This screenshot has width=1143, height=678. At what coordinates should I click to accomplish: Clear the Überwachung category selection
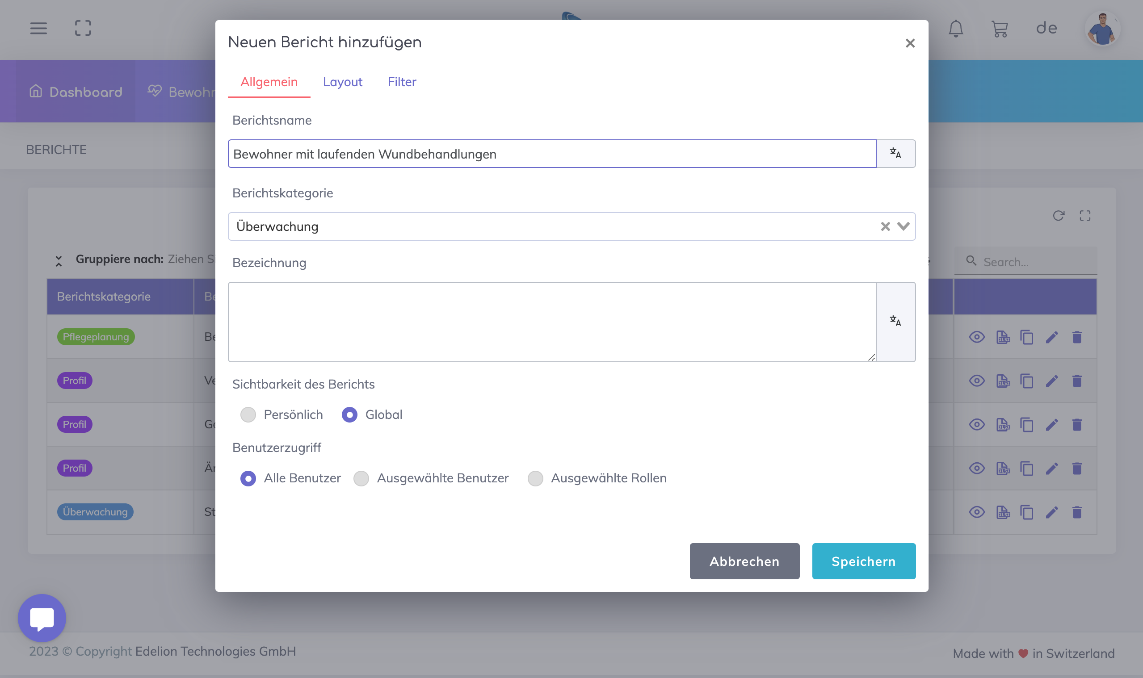point(885,226)
